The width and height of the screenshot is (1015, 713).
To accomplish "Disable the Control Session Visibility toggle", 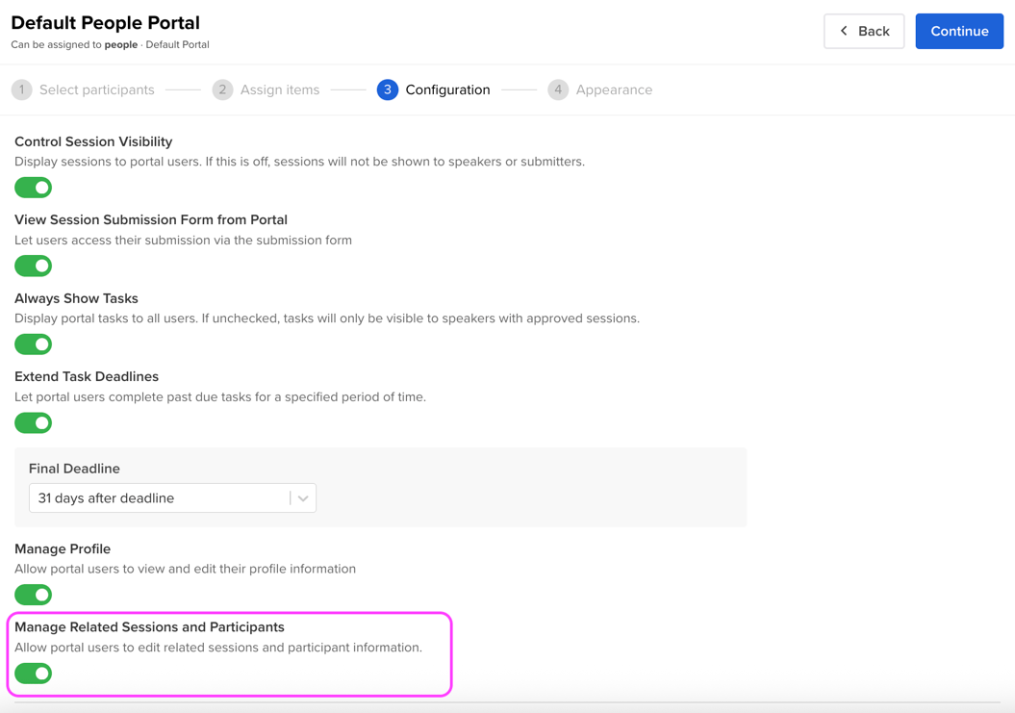I will click(x=34, y=188).
